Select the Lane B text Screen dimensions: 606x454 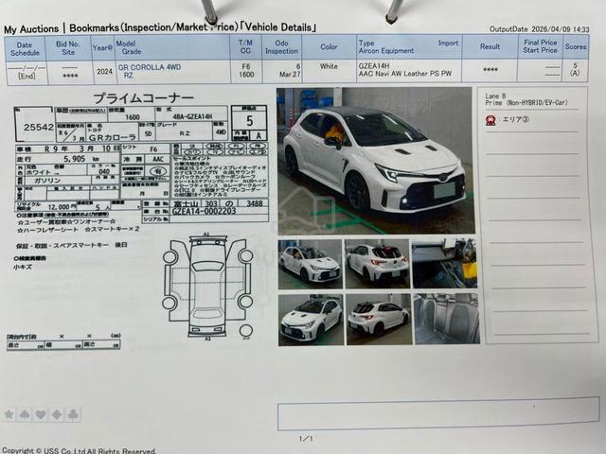pyautogui.click(x=495, y=96)
